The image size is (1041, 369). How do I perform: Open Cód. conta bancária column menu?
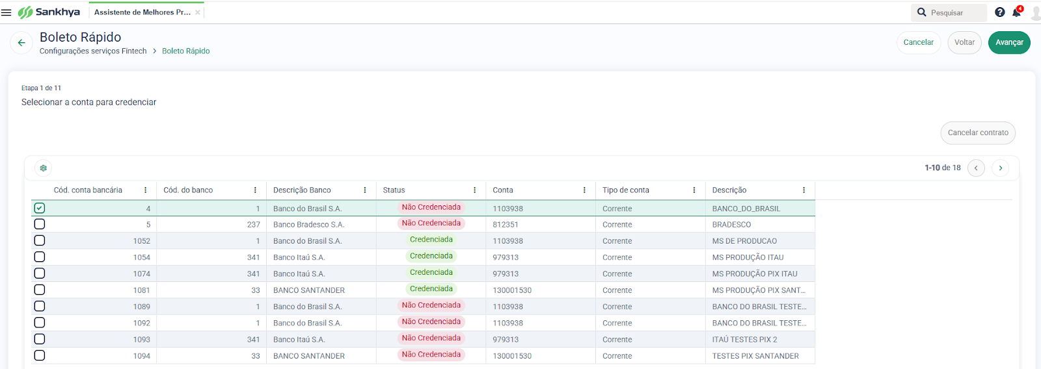145,190
